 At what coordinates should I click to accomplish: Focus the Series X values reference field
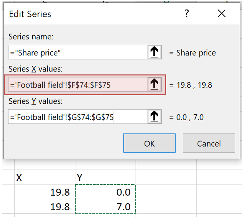click(77, 85)
